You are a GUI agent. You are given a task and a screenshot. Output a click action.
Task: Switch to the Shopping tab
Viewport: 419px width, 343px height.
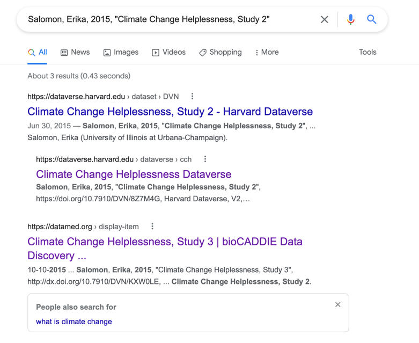(x=220, y=53)
